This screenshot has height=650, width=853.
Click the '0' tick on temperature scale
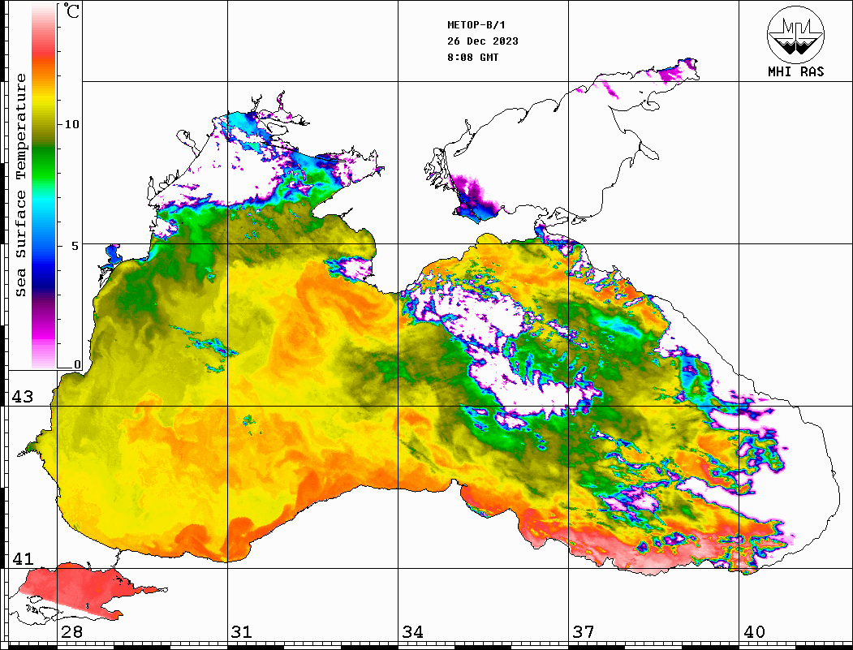(77, 364)
